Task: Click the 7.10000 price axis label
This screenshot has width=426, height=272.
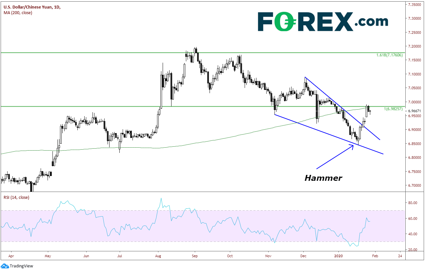Action: click(x=414, y=74)
